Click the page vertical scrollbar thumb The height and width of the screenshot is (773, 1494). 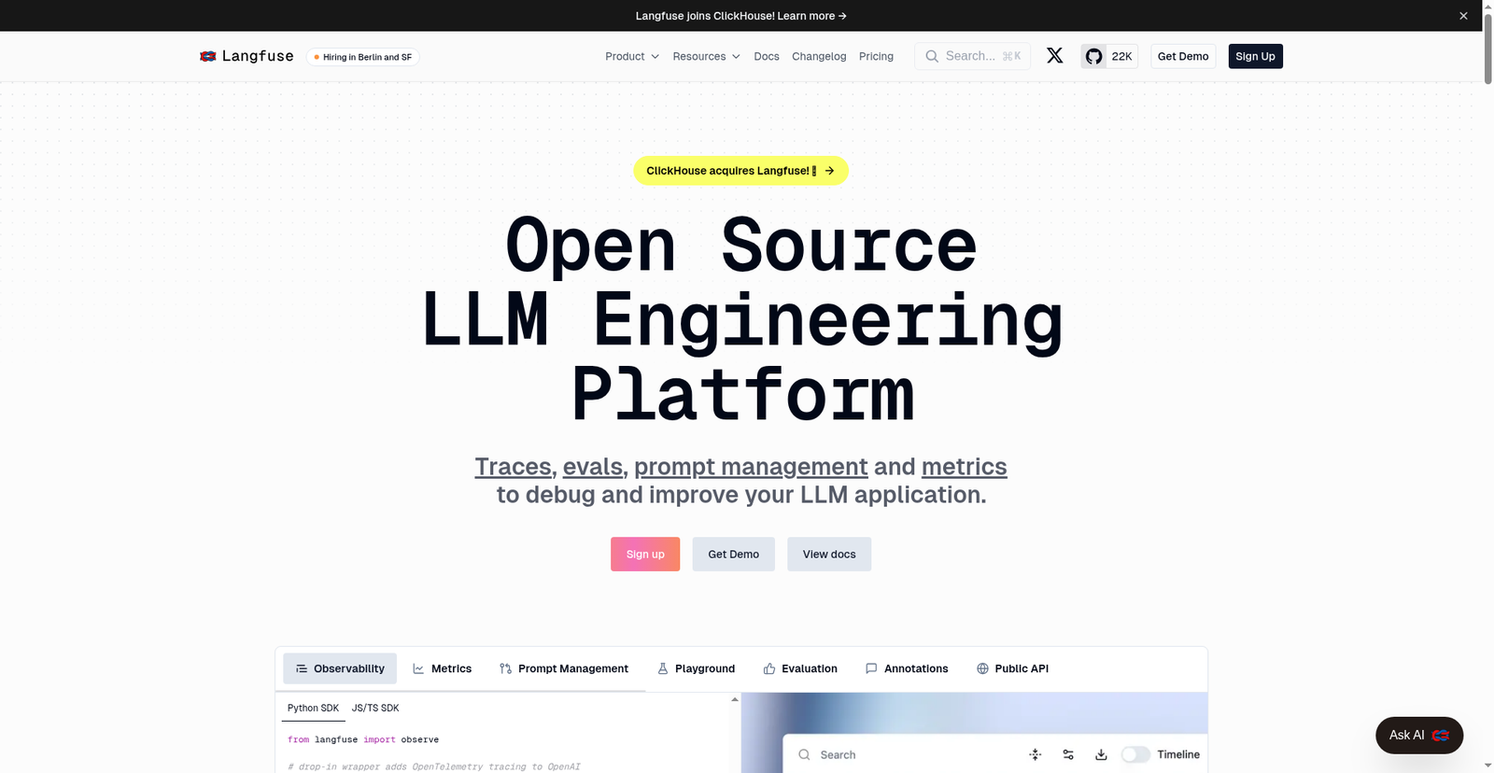[1487, 47]
